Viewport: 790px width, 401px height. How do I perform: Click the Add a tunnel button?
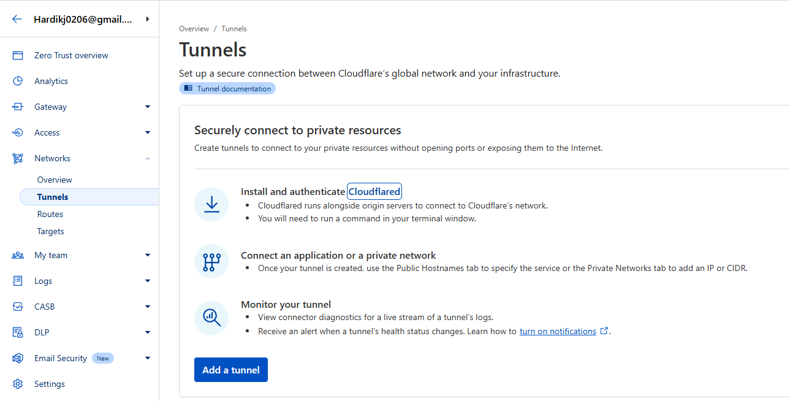(x=231, y=370)
